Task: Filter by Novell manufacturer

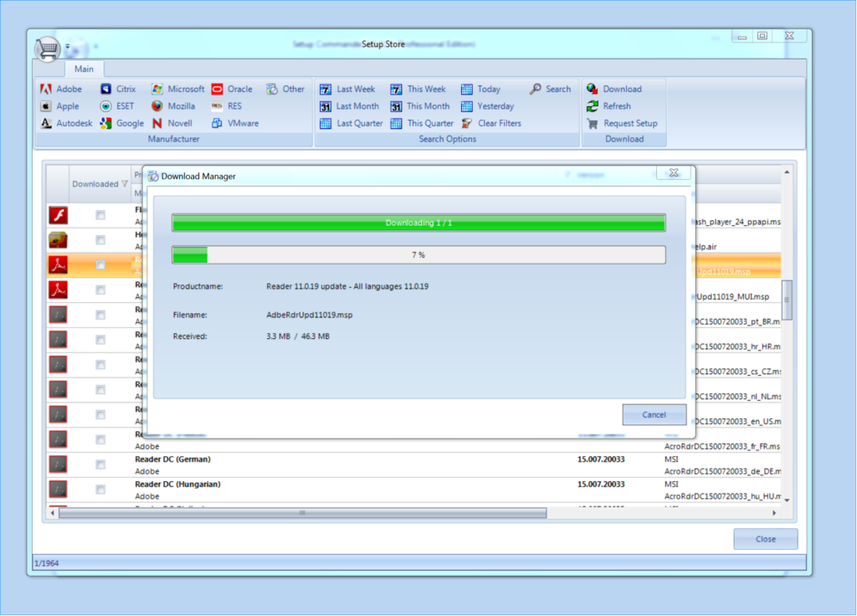Action: point(172,124)
